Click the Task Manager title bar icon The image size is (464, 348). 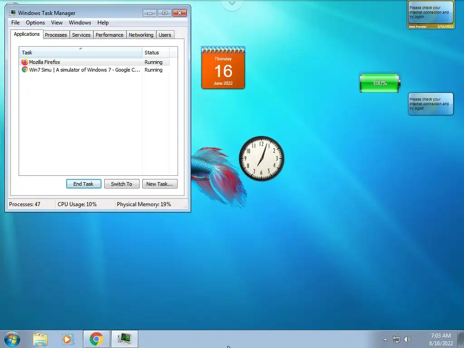pyautogui.click(x=12, y=13)
